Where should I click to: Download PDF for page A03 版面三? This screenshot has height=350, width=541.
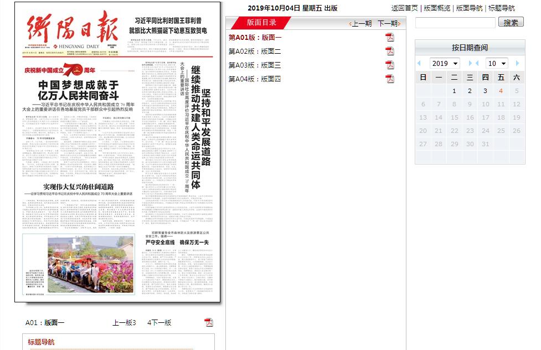click(x=389, y=65)
